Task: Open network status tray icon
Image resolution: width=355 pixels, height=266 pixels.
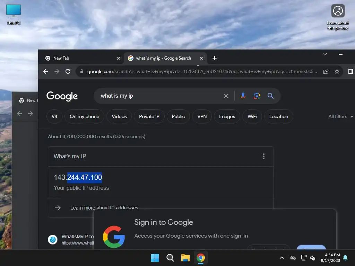Action: pos(304,258)
